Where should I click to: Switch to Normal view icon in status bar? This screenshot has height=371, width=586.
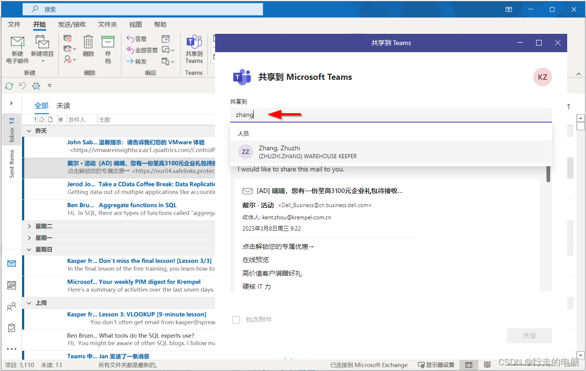coord(469,365)
